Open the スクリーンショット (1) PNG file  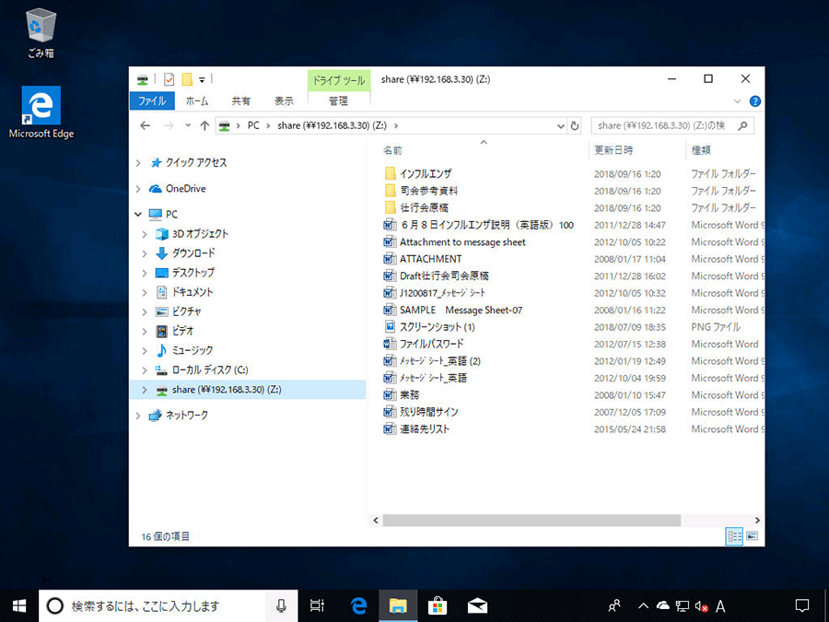(x=437, y=327)
